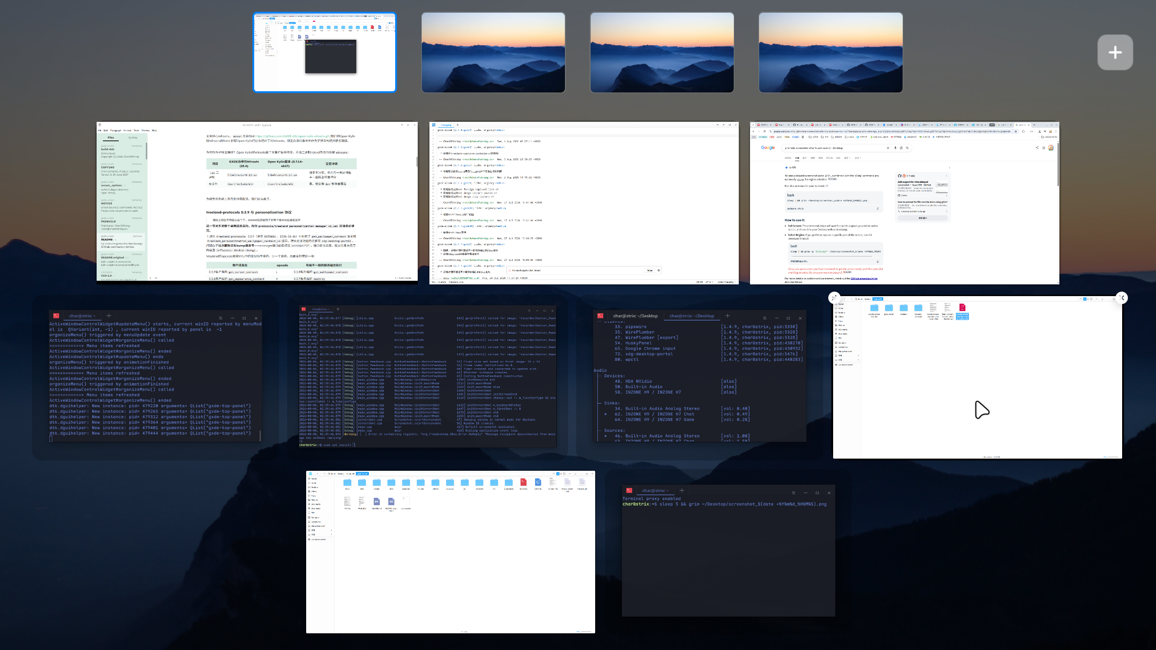Open the terminal with sleep 5 grim command
This screenshot has width=1156, height=650.
(x=728, y=551)
